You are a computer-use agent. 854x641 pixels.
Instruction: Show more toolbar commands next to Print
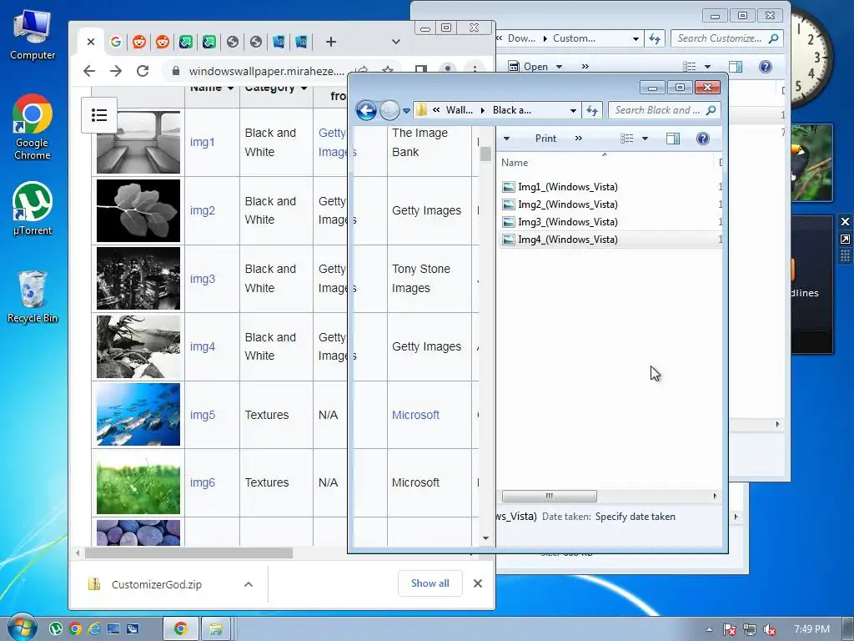tap(579, 139)
